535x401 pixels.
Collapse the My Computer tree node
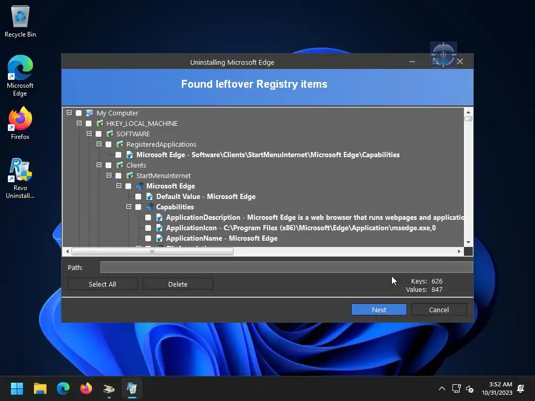(69, 113)
